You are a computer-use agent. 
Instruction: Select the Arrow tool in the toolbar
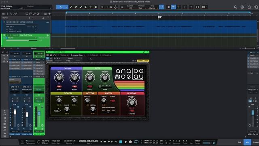[61, 7]
